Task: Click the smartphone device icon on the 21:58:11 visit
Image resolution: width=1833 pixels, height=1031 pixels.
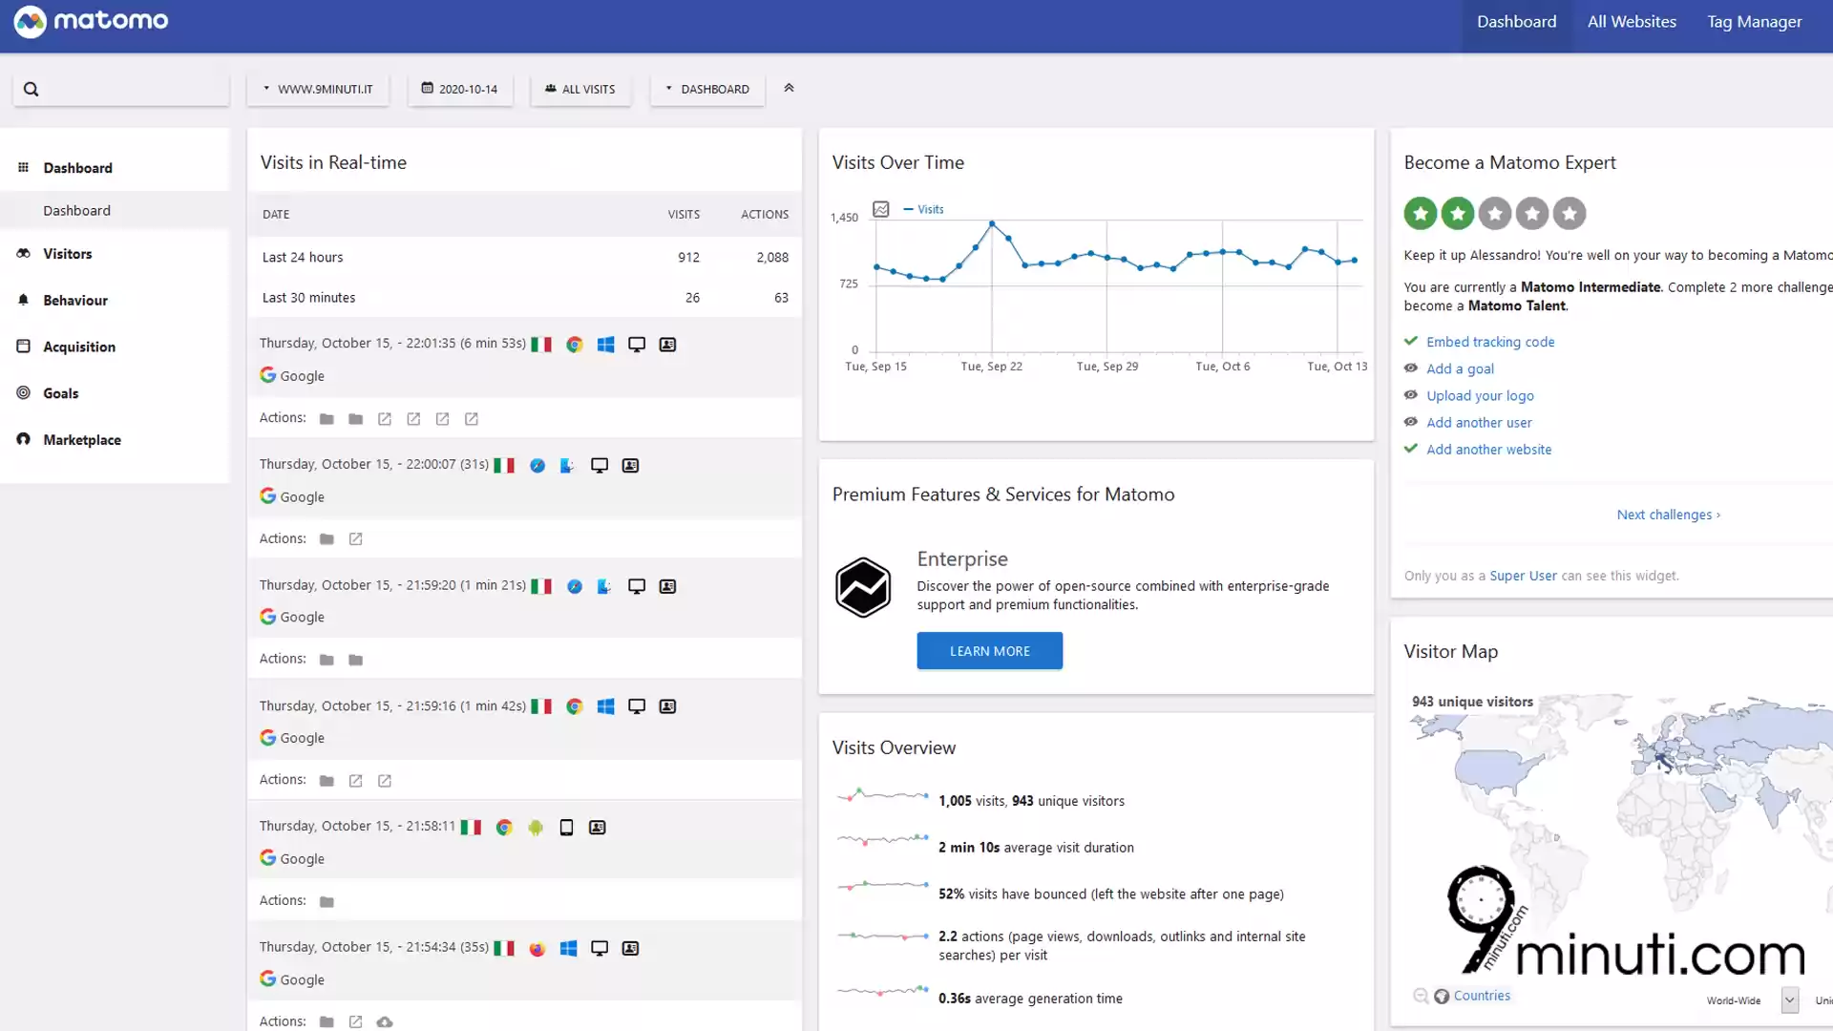Action: coord(566,828)
